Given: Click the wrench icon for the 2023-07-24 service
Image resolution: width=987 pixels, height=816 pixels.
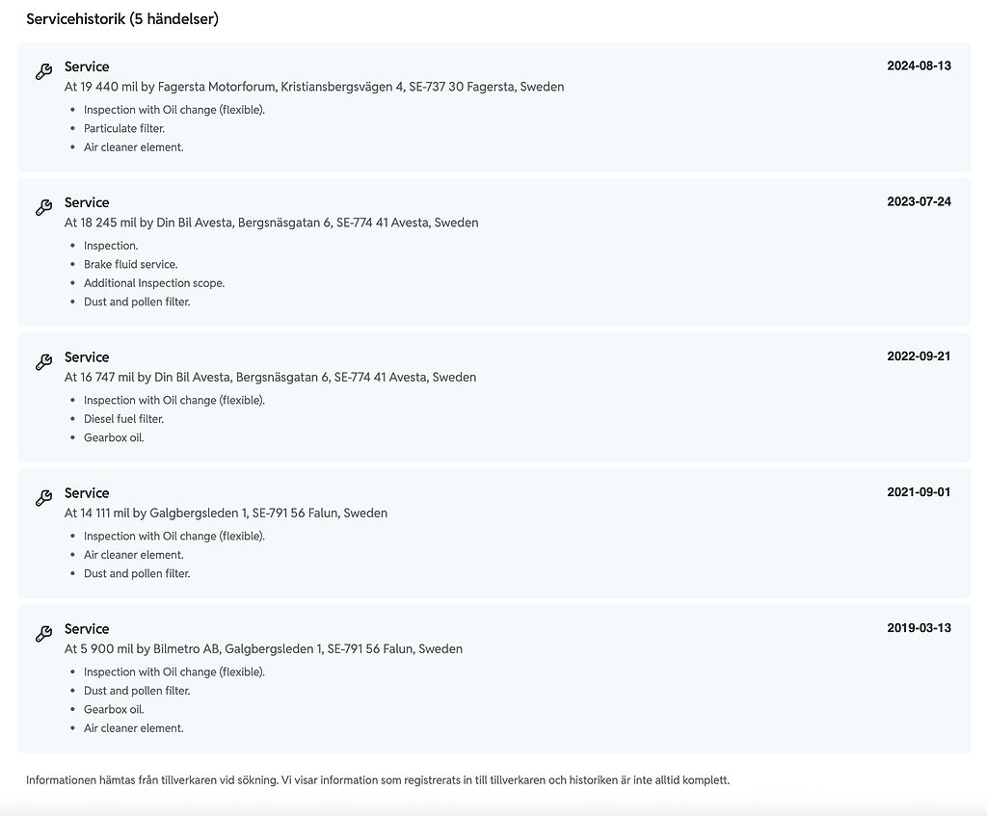Looking at the screenshot, I should click(43, 208).
